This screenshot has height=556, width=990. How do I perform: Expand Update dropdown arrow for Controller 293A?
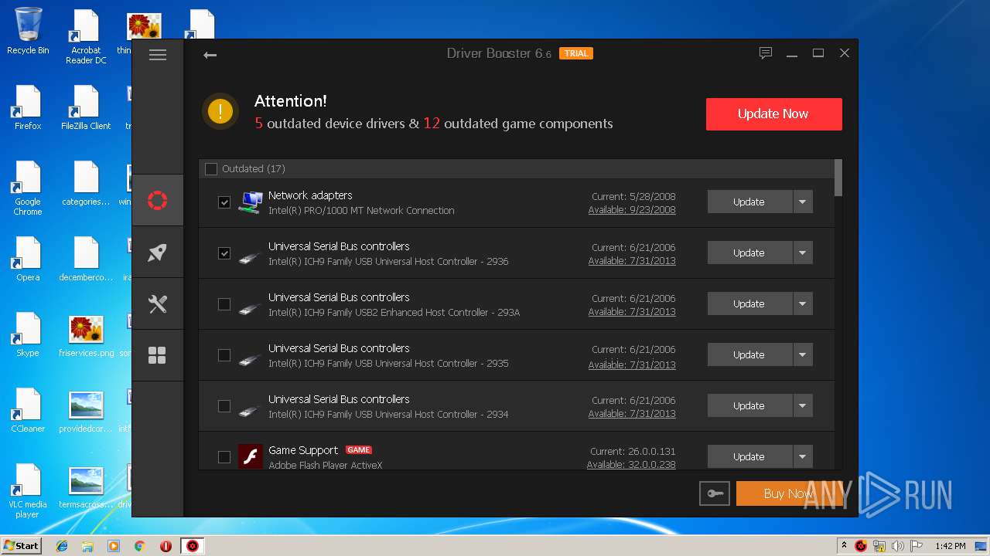(x=803, y=303)
